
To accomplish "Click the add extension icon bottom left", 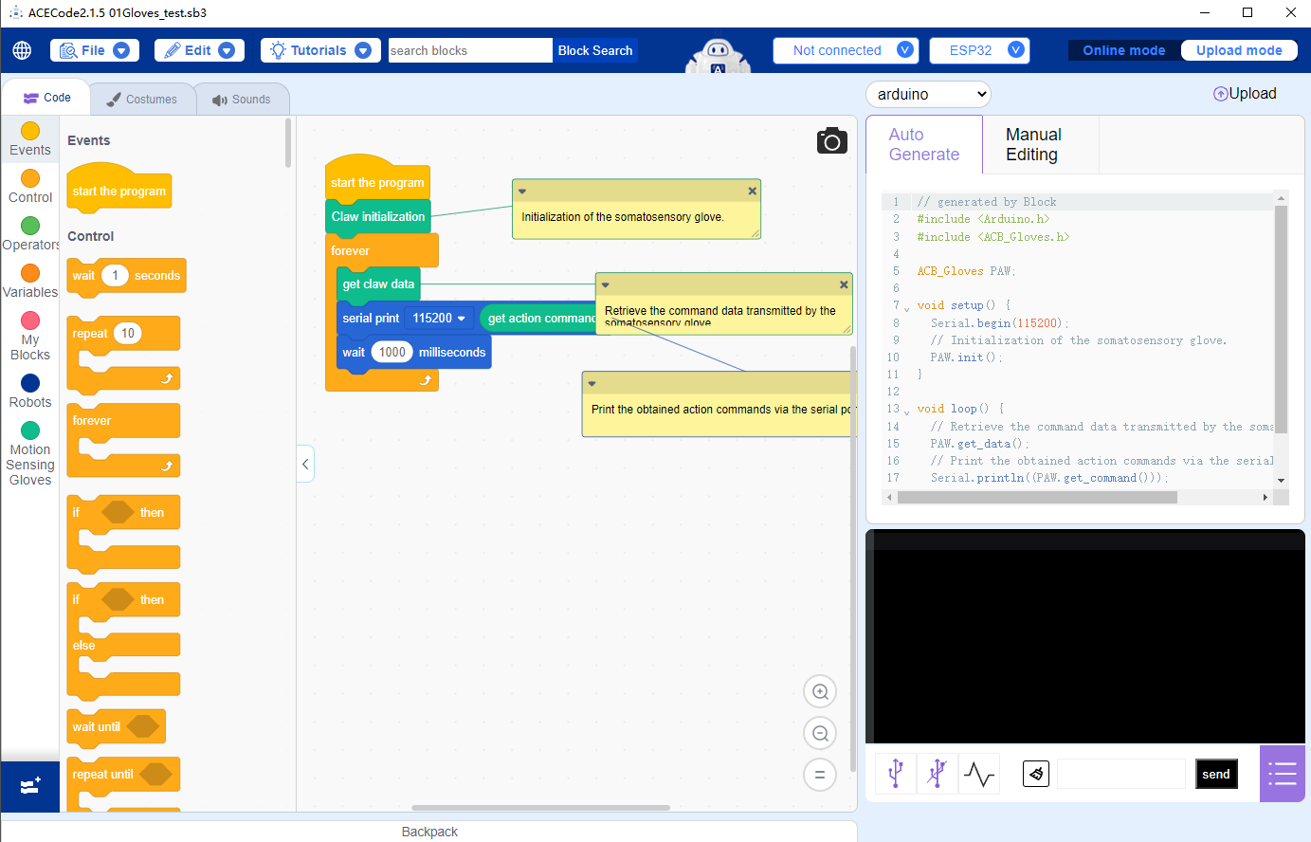I will coord(29,787).
